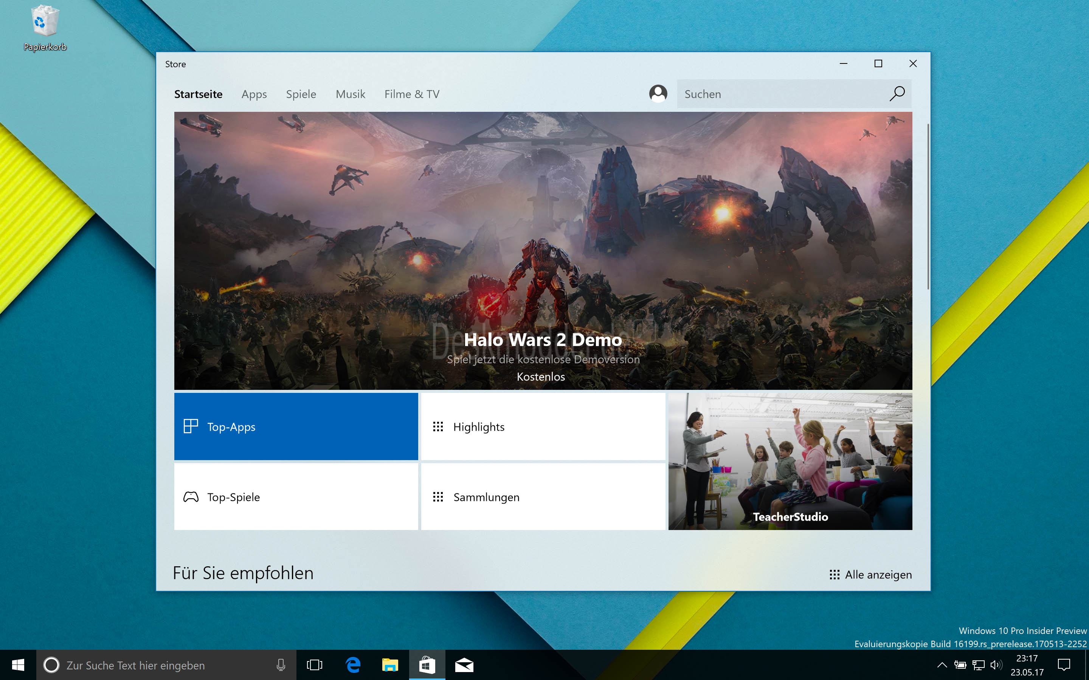The image size is (1089, 680).
Task: Open Windows Start menu
Action: click(18, 665)
